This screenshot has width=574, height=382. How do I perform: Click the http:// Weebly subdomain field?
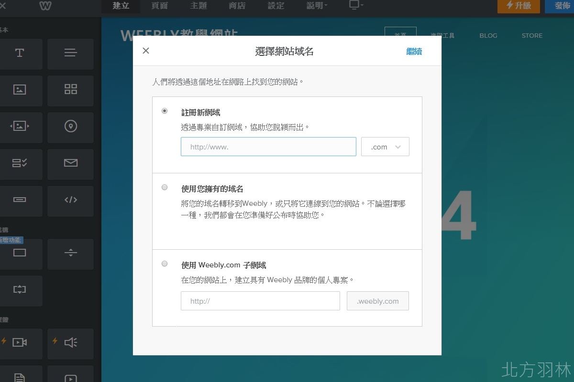(x=260, y=301)
